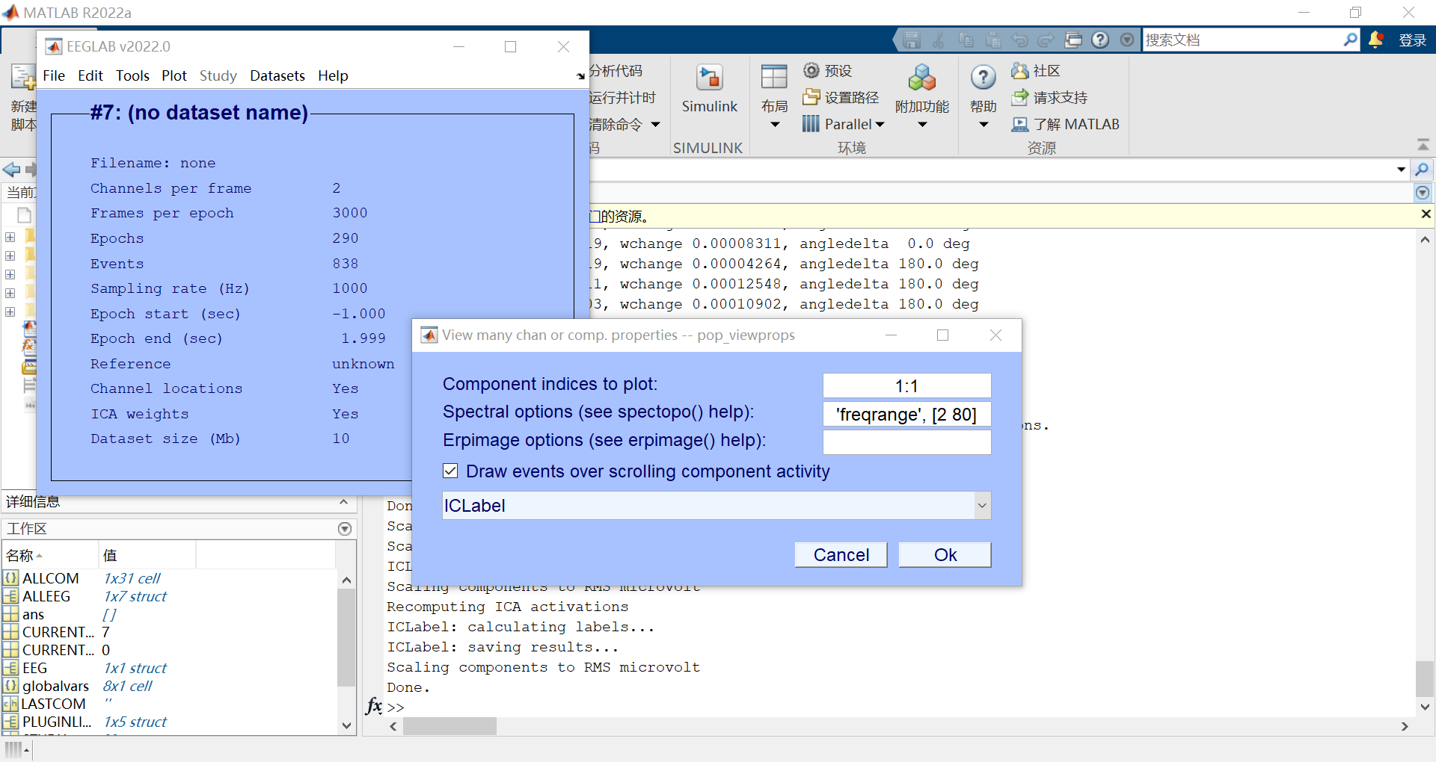1436x762 pixels.
Task: Click the 新建脚本 new script icon
Action: (23, 77)
